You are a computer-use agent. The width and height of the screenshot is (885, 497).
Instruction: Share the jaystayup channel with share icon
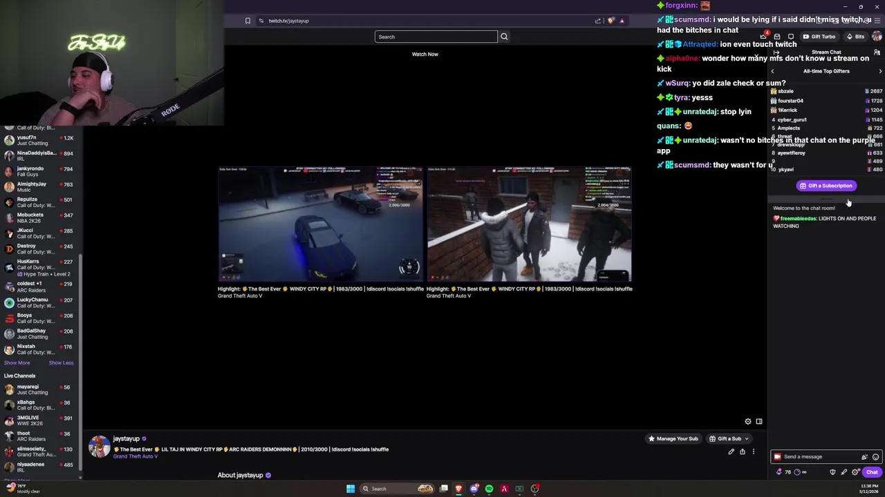[x=743, y=452]
